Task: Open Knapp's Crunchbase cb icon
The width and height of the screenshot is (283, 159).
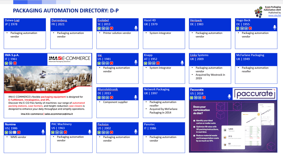Action: 153,63
